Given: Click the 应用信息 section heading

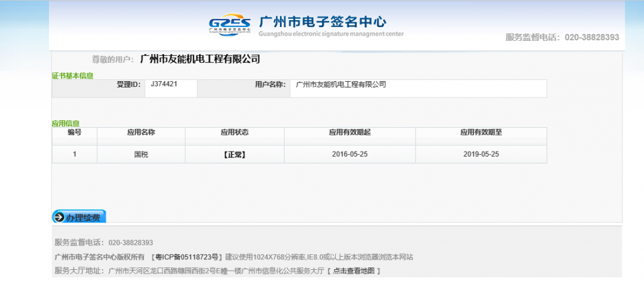Looking at the screenshot, I should coord(65,123).
